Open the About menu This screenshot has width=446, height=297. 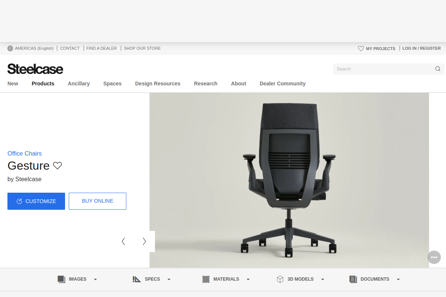coord(239,84)
